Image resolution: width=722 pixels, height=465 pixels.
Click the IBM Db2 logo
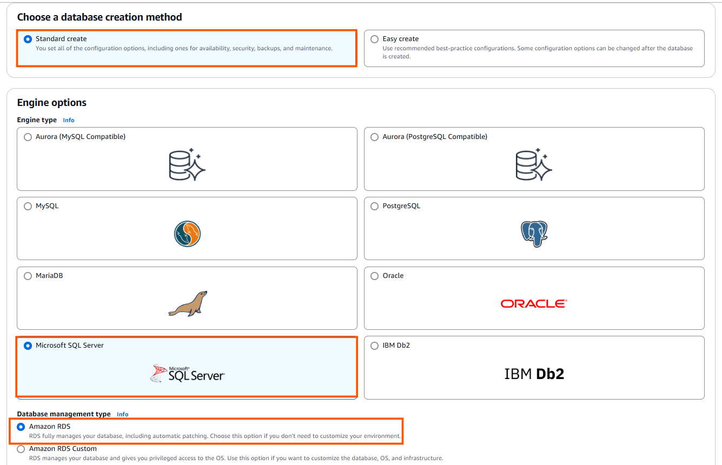coord(534,374)
